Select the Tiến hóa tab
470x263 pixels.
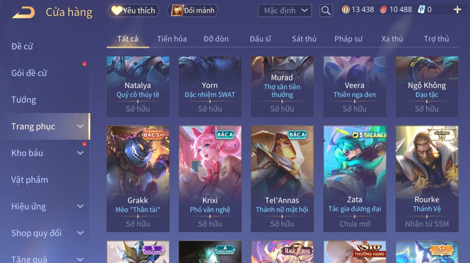(x=172, y=39)
